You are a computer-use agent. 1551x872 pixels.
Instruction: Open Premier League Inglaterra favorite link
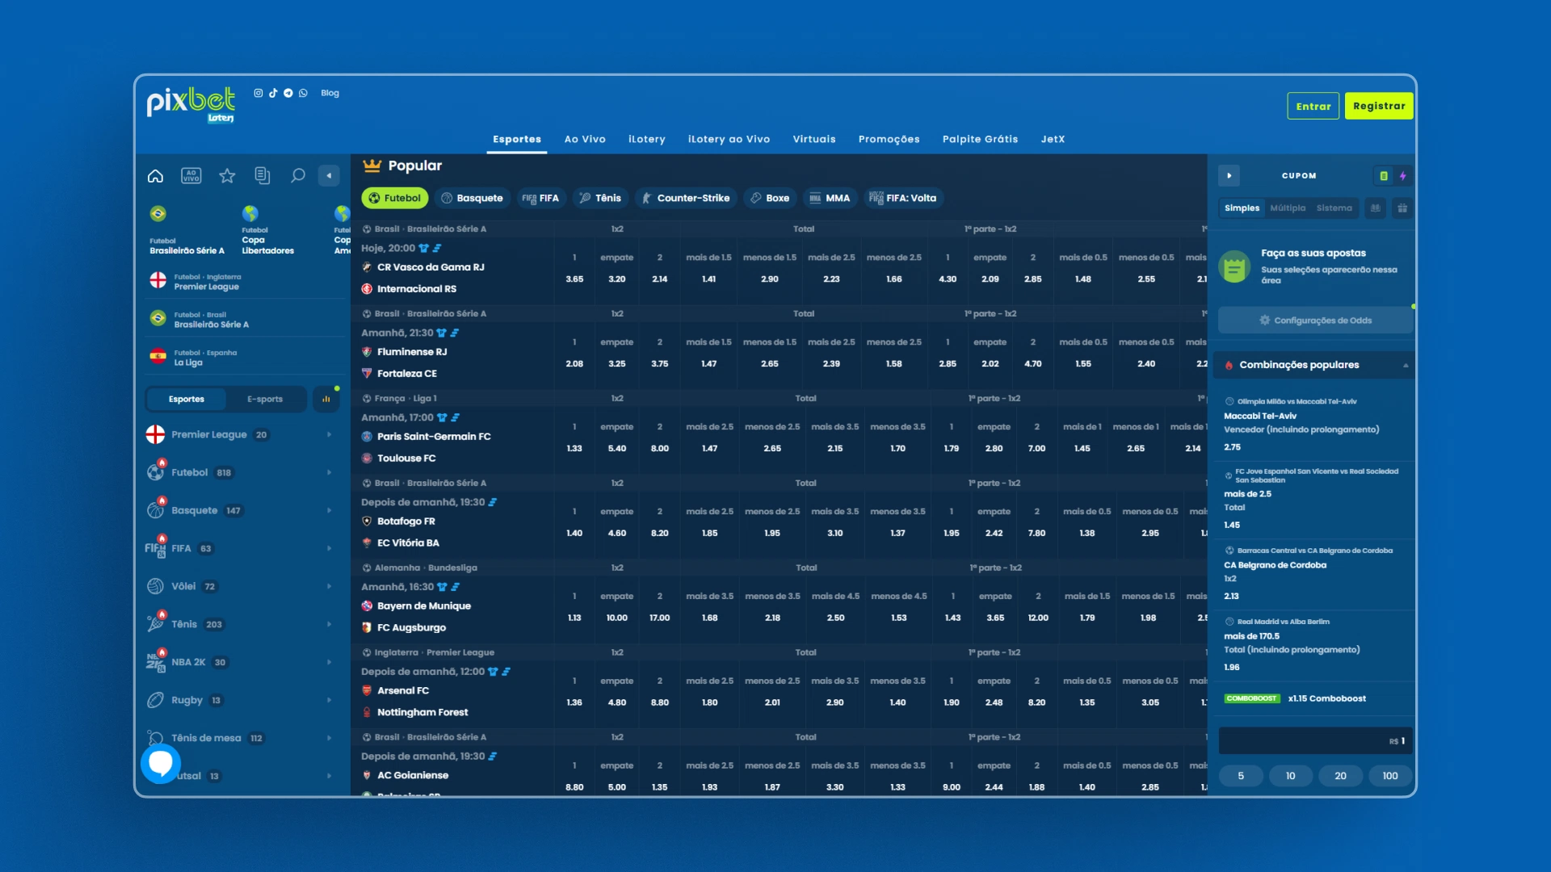[x=246, y=281]
